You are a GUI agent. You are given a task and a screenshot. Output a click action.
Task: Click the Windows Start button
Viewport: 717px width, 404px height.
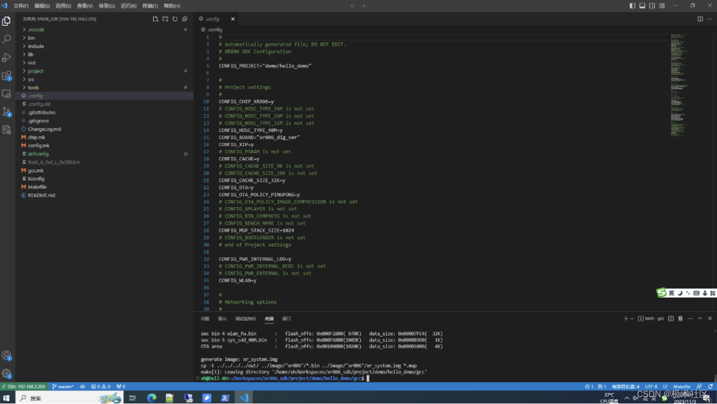coord(7,398)
